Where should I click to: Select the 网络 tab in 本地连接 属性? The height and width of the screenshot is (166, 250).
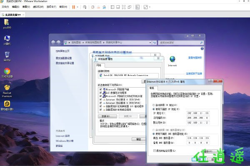pos(99,65)
